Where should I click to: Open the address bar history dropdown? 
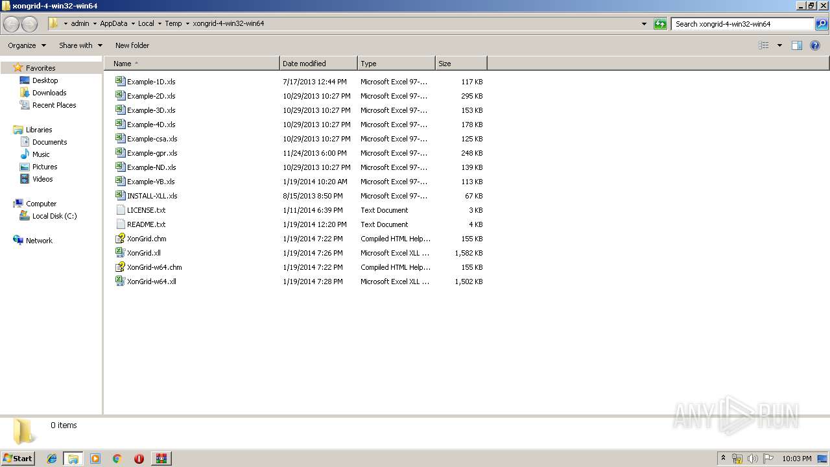point(644,24)
